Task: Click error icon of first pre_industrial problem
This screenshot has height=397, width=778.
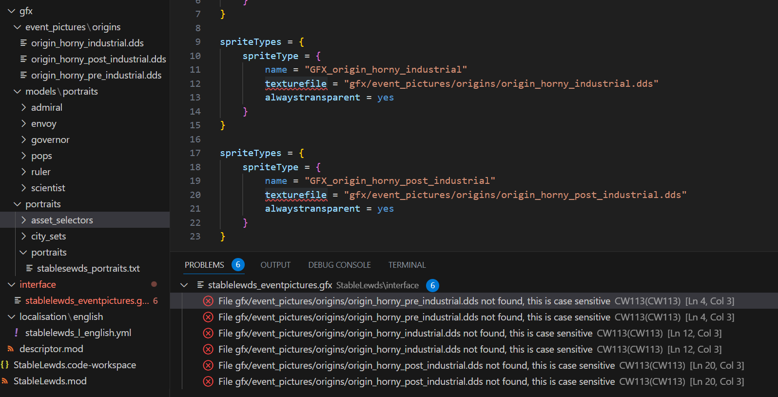Action: (208, 301)
